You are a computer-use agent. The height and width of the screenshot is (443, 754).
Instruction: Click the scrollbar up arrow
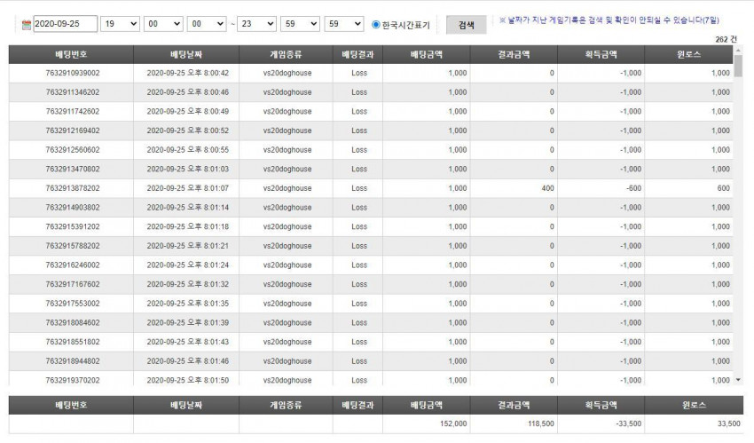(x=738, y=50)
